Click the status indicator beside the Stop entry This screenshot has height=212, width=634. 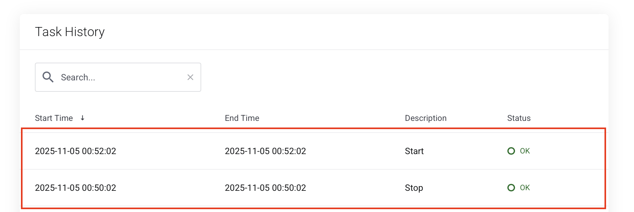click(x=511, y=188)
